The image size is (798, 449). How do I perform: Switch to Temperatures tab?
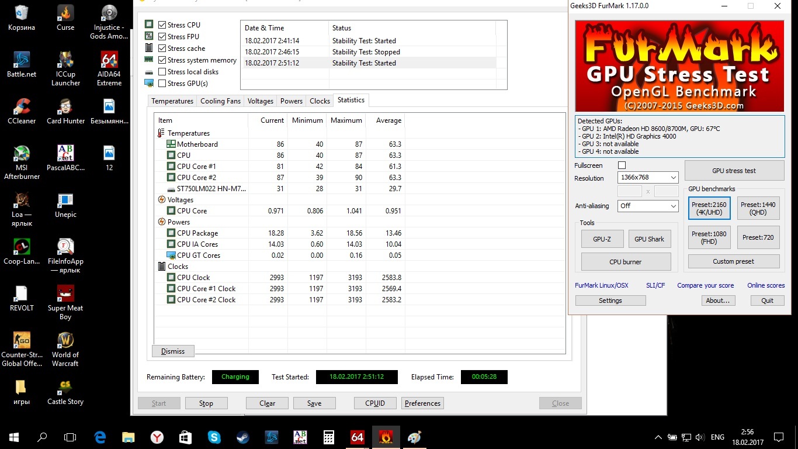(x=172, y=101)
